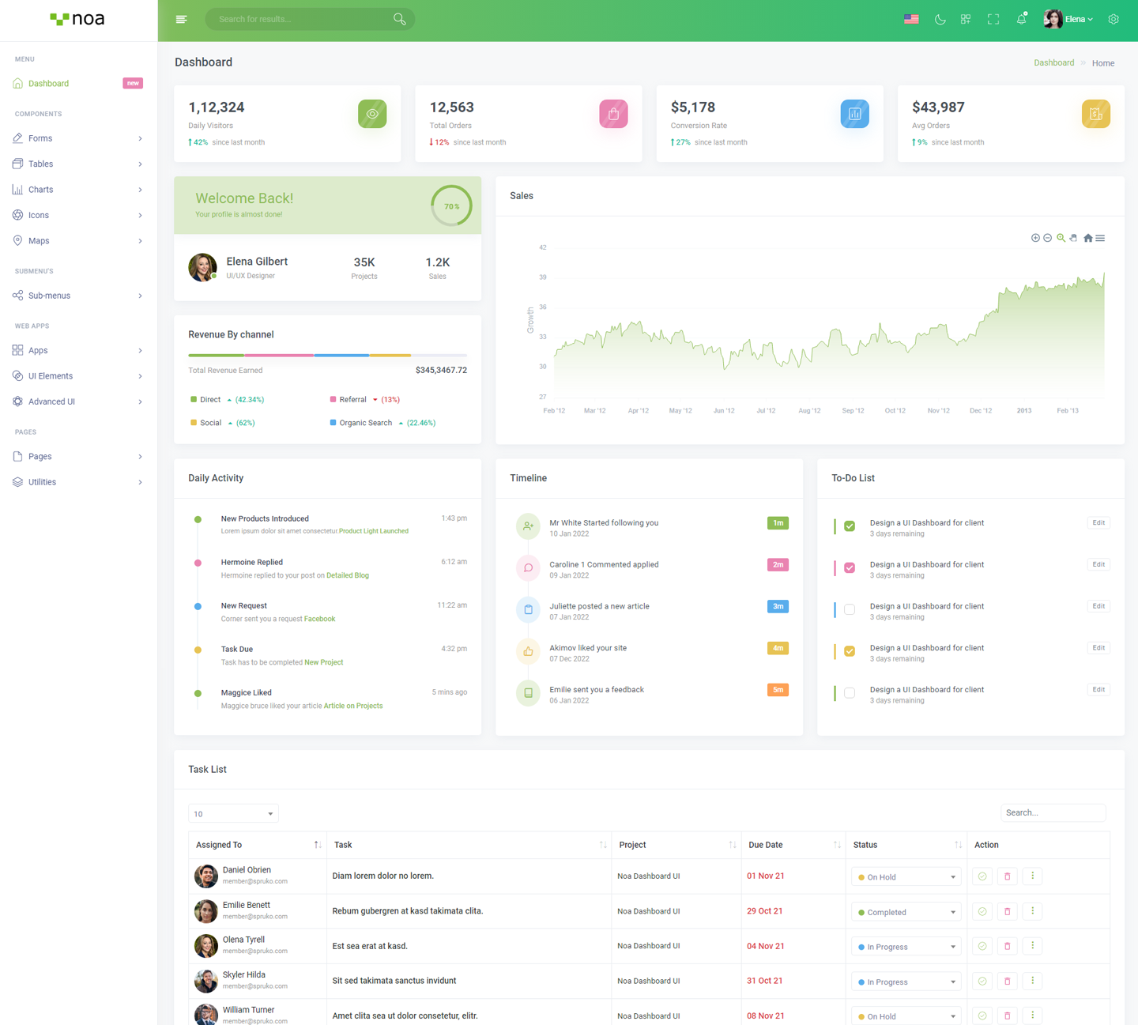The width and height of the screenshot is (1138, 1025).
Task: Check the last To-Do list checkbox
Action: pyautogui.click(x=850, y=693)
